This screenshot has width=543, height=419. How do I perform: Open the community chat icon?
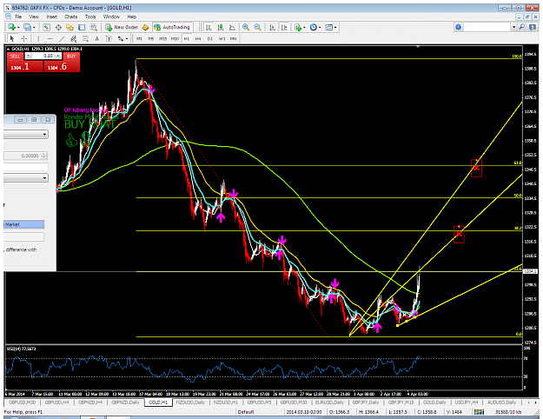pyautogui.click(x=533, y=27)
